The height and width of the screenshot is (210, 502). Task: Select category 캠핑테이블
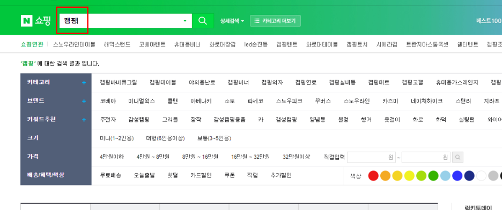point(163,83)
